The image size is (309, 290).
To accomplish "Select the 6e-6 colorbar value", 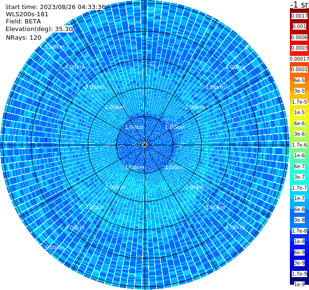I will (299, 123).
